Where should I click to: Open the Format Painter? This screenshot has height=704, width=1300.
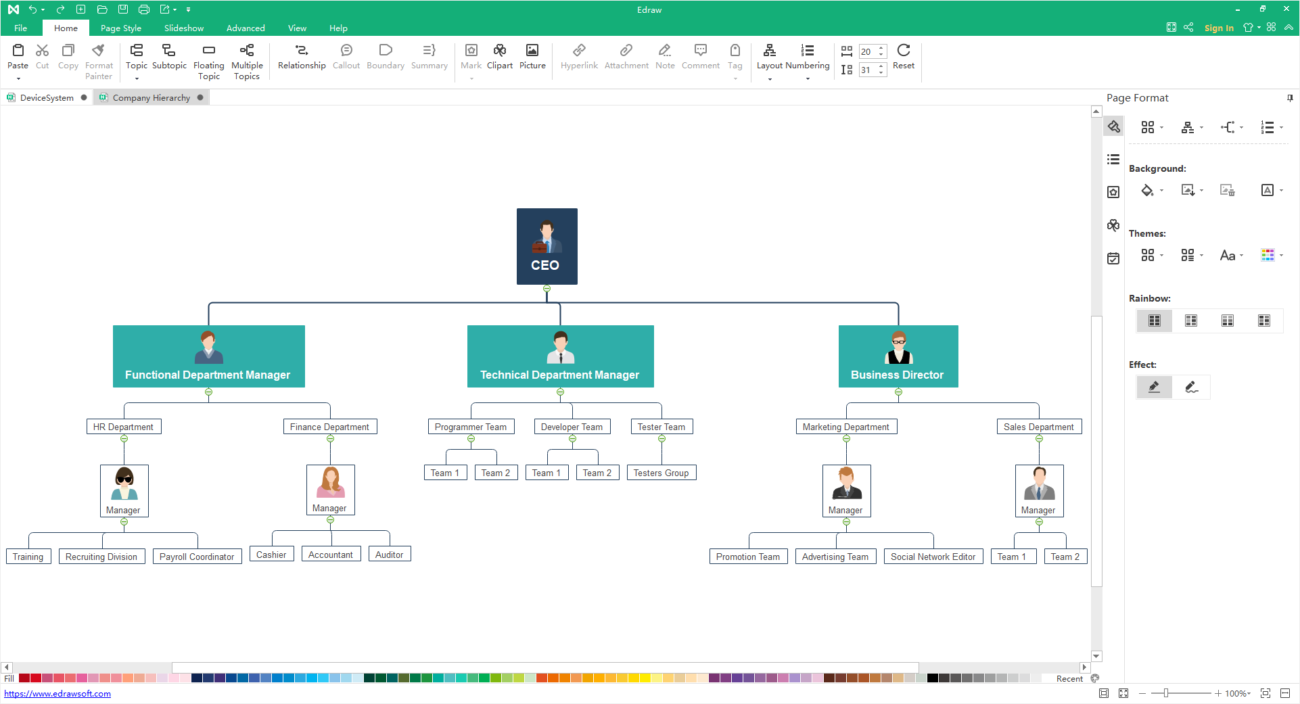[x=99, y=61]
